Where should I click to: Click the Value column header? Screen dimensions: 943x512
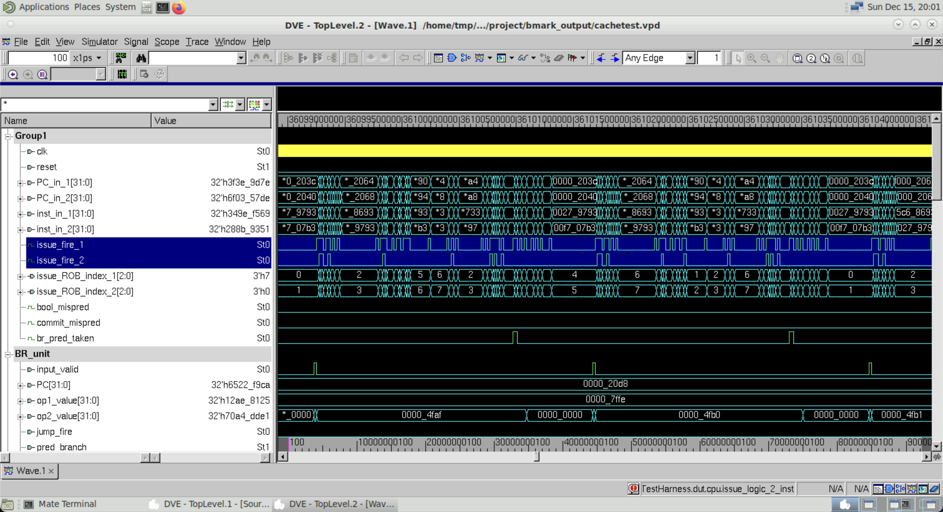(211, 121)
